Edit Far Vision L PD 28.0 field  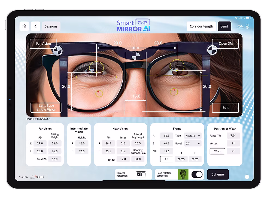(x=40, y=151)
